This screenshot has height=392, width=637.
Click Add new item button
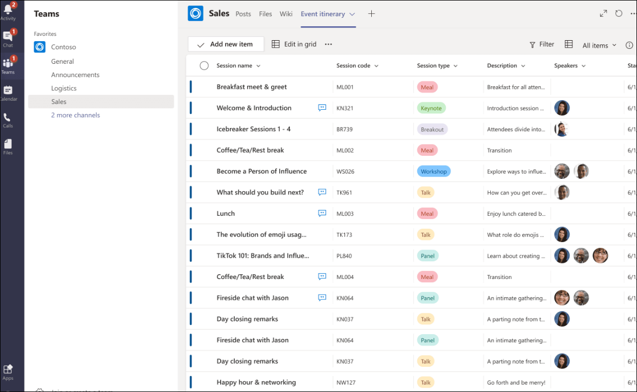[226, 44]
